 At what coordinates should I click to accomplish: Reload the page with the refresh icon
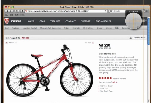click(106, 11)
